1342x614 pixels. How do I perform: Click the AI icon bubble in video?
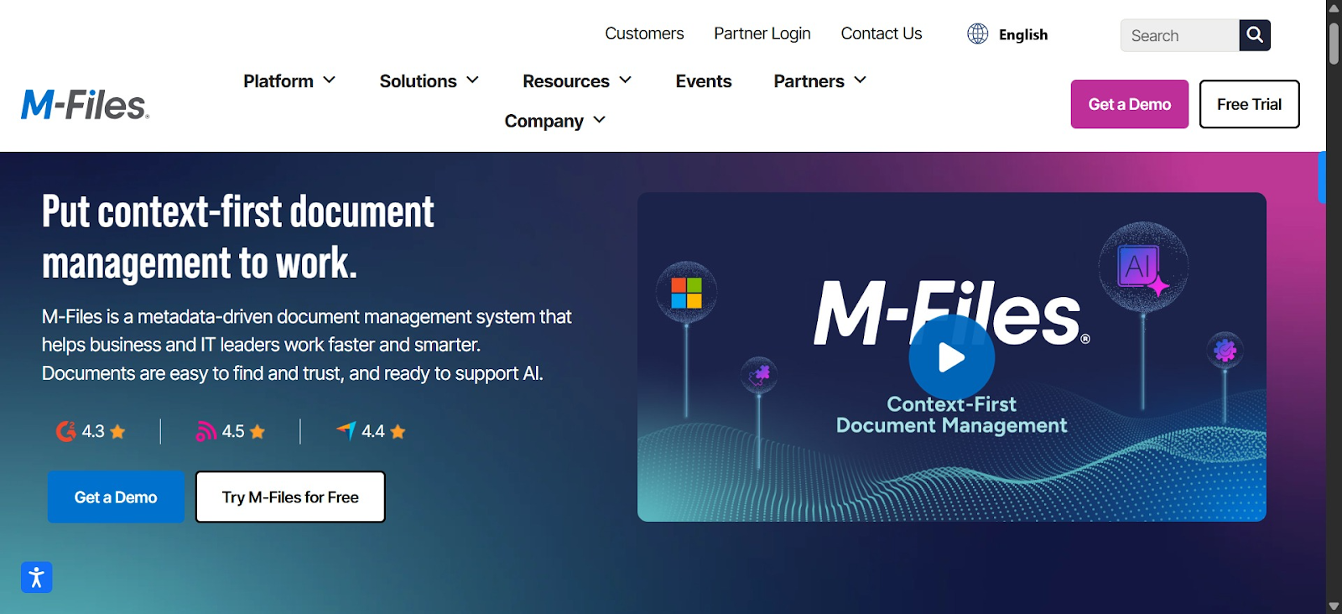(1142, 268)
